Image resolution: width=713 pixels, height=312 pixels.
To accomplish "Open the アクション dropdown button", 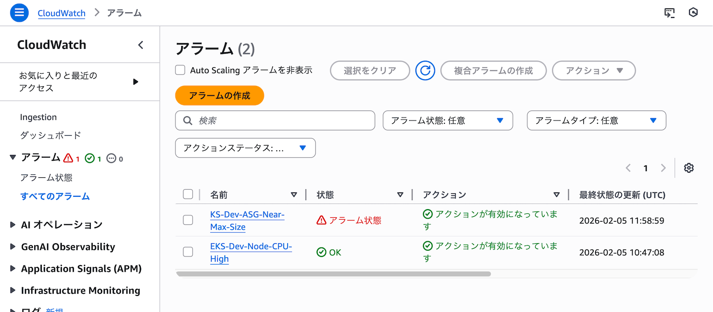I will [x=593, y=71].
